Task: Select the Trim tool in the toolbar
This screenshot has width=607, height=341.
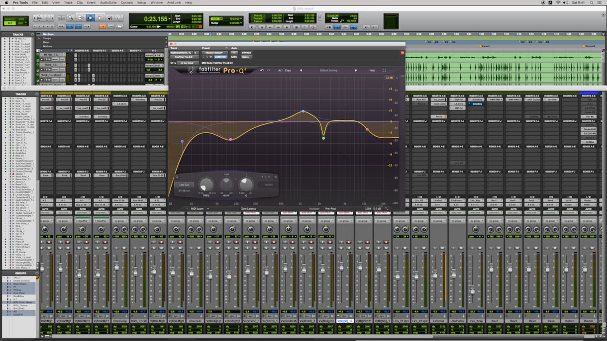Action: [x=80, y=18]
